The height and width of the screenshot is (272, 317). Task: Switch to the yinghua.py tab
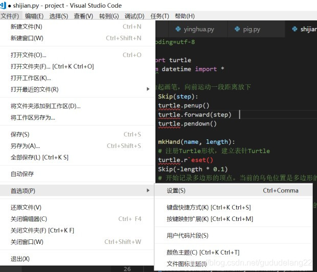(198, 30)
